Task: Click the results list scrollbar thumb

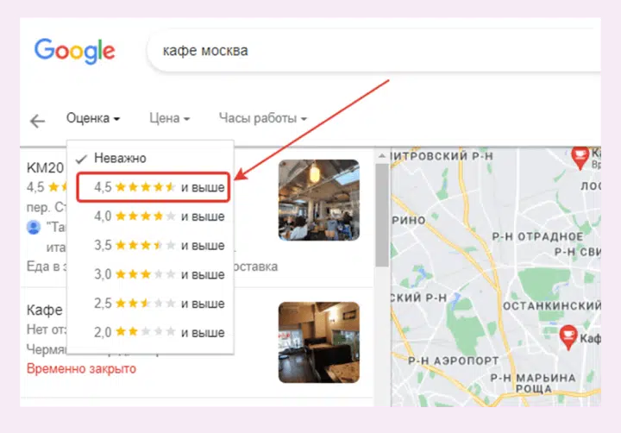Action: coord(382,215)
